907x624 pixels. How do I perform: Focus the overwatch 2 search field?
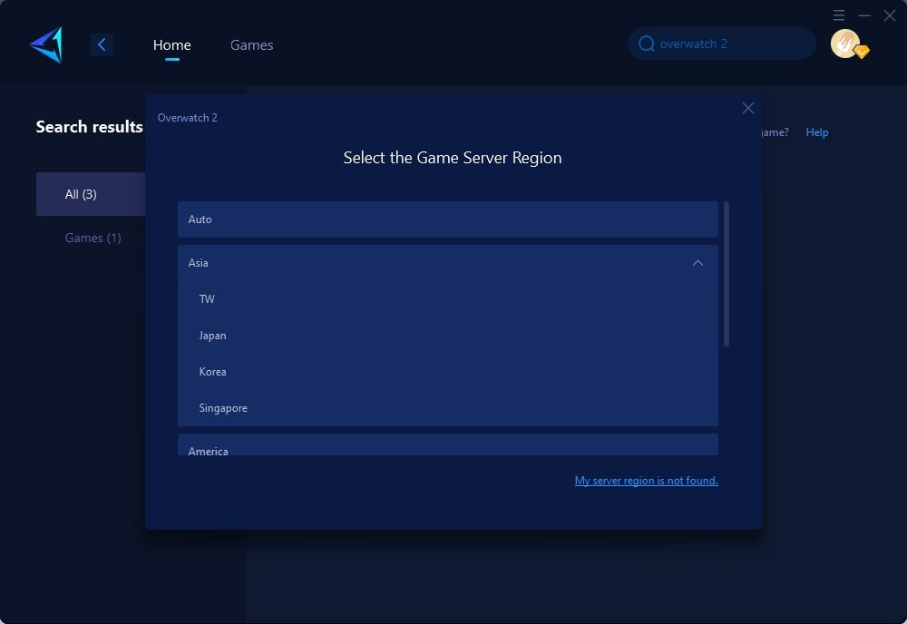pyautogui.click(x=722, y=44)
